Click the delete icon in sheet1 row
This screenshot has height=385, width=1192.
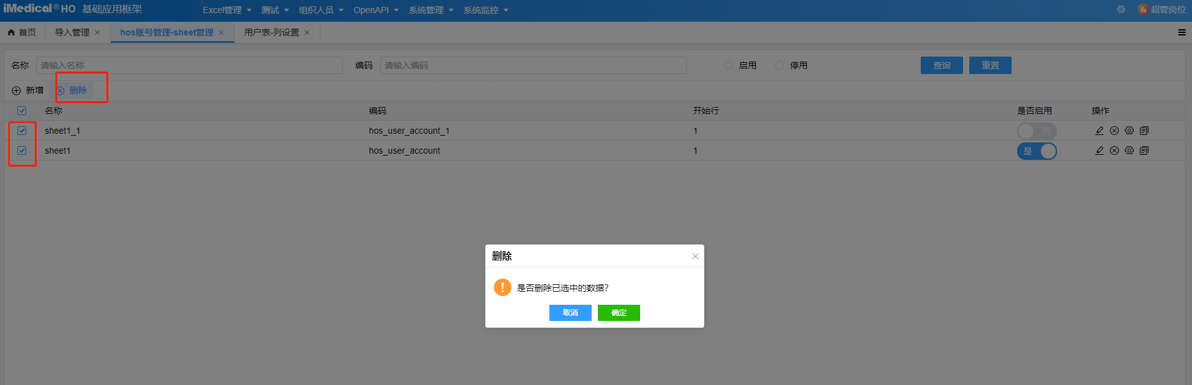[1114, 151]
